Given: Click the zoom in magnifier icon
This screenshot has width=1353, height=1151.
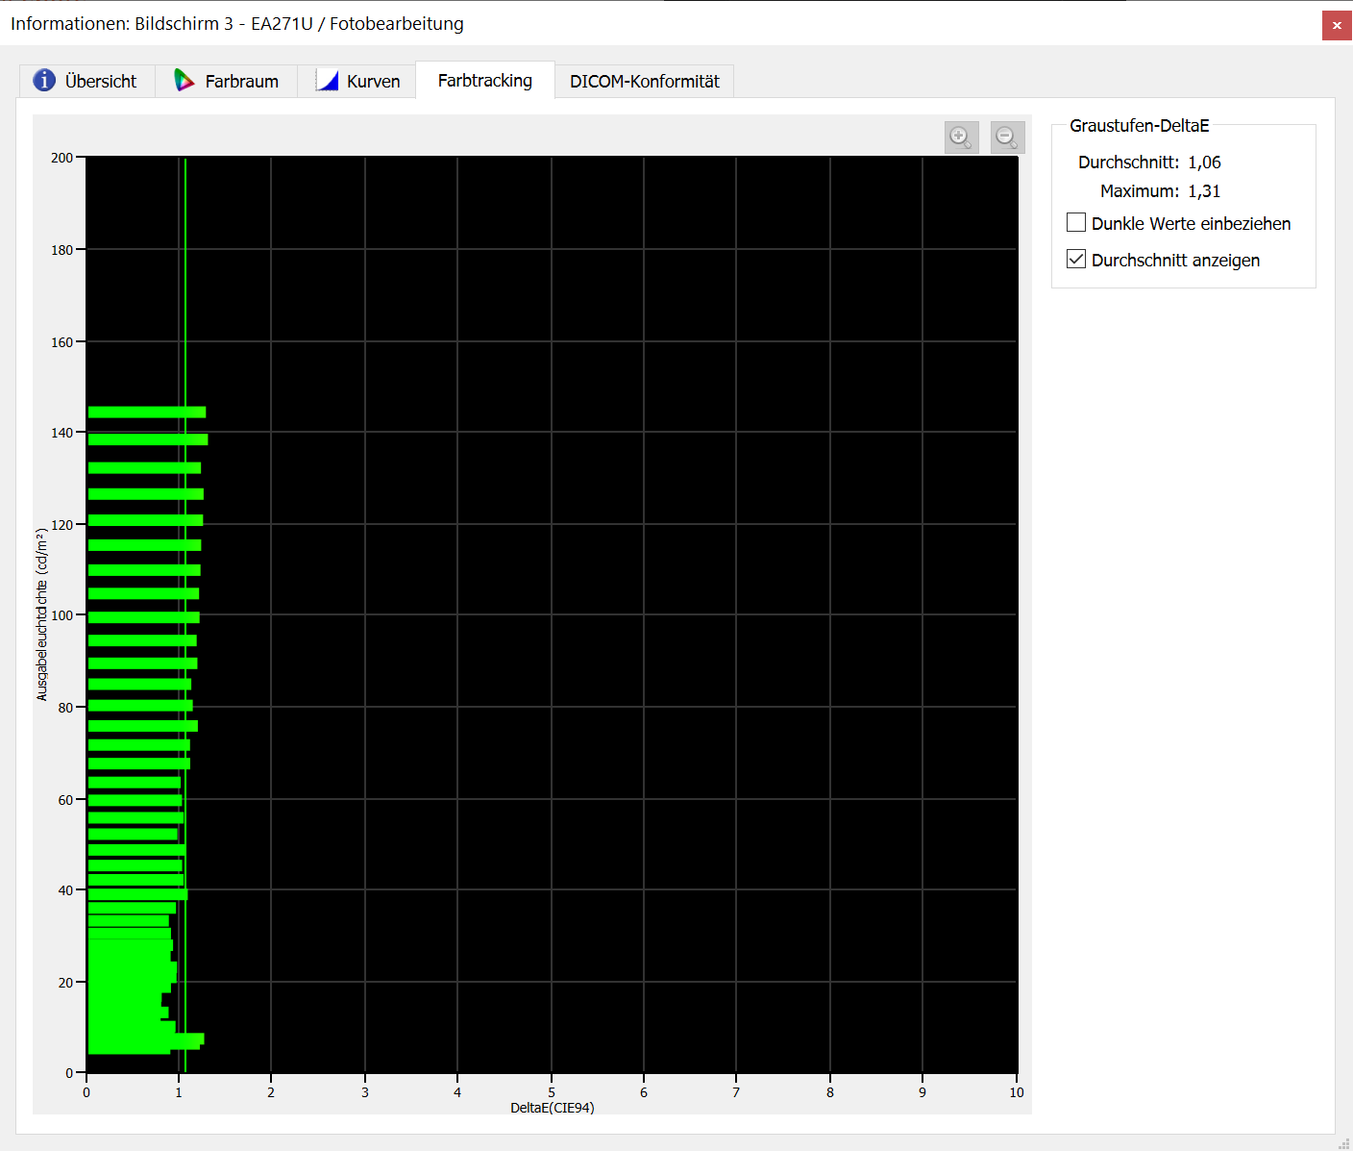Looking at the screenshot, I should (x=961, y=137).
